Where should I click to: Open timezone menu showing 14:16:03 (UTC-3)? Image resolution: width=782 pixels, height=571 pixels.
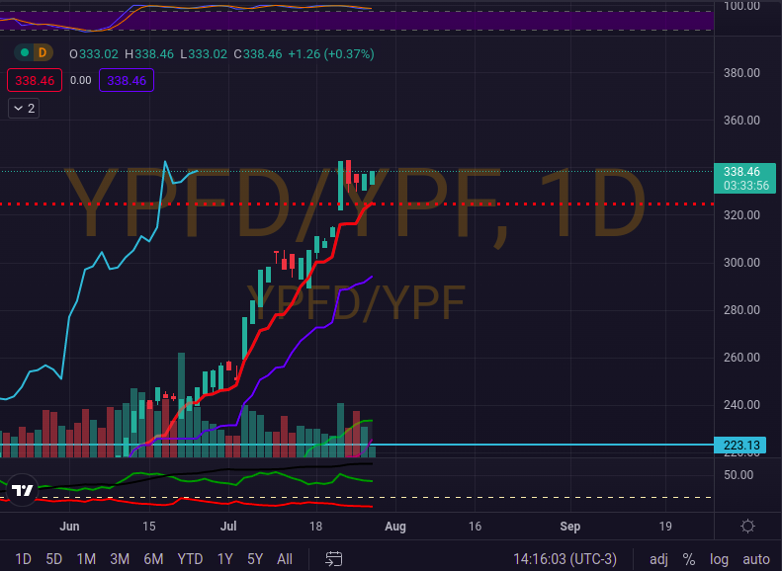(565, 559)
